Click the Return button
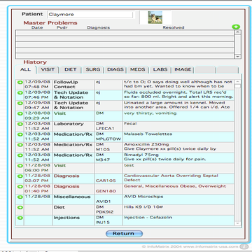Screen dimensions: 252x252 click(124, 234)
